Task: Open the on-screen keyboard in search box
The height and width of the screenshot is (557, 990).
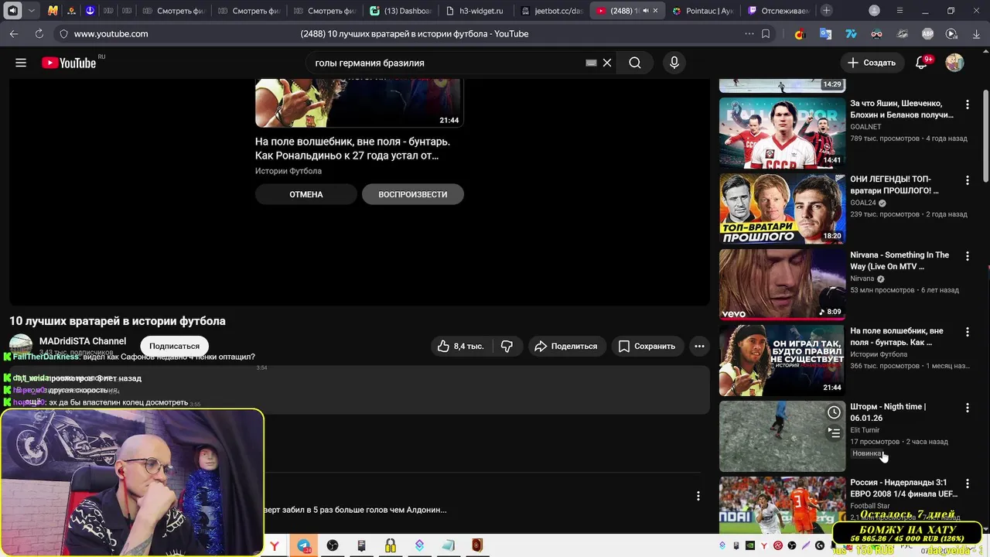Action: (591, 63)
